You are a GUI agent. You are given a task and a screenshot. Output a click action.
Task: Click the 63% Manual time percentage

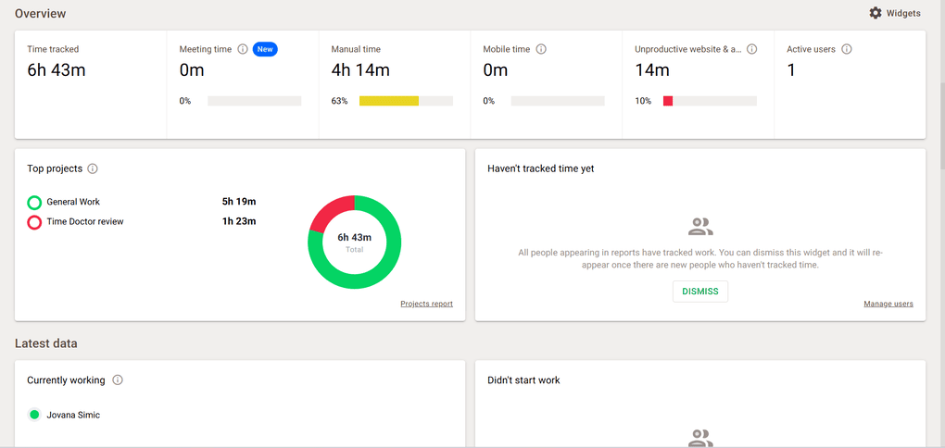339,101
